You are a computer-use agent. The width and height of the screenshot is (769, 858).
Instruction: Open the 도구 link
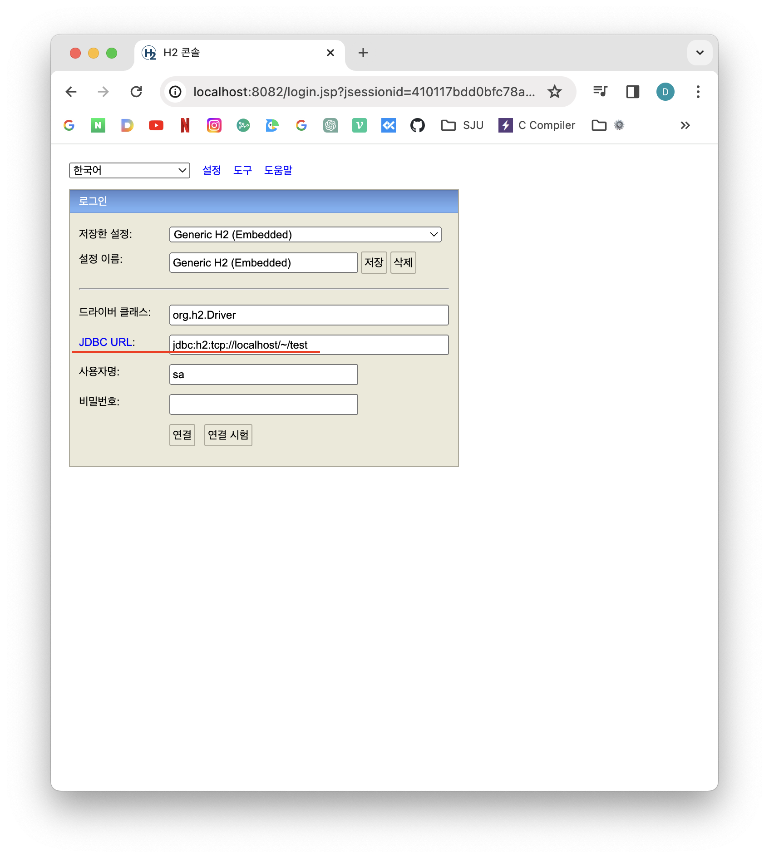pyautogui.click(x=242, y=170)
